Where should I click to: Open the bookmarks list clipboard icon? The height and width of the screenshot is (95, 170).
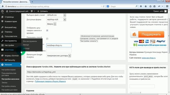pos(155,6)
